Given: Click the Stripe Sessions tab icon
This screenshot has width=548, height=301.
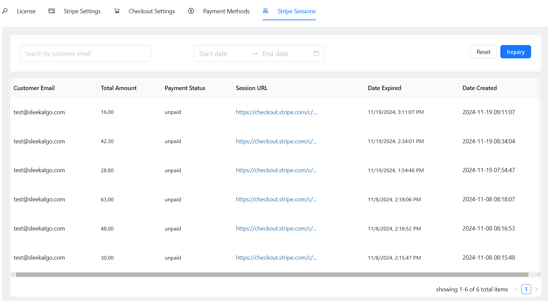Looking at the screenshot, I should 266,11.
